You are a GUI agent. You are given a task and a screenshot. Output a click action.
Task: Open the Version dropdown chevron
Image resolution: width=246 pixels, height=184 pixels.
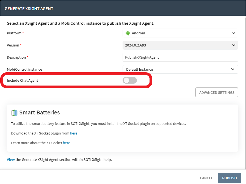(234, 45)
